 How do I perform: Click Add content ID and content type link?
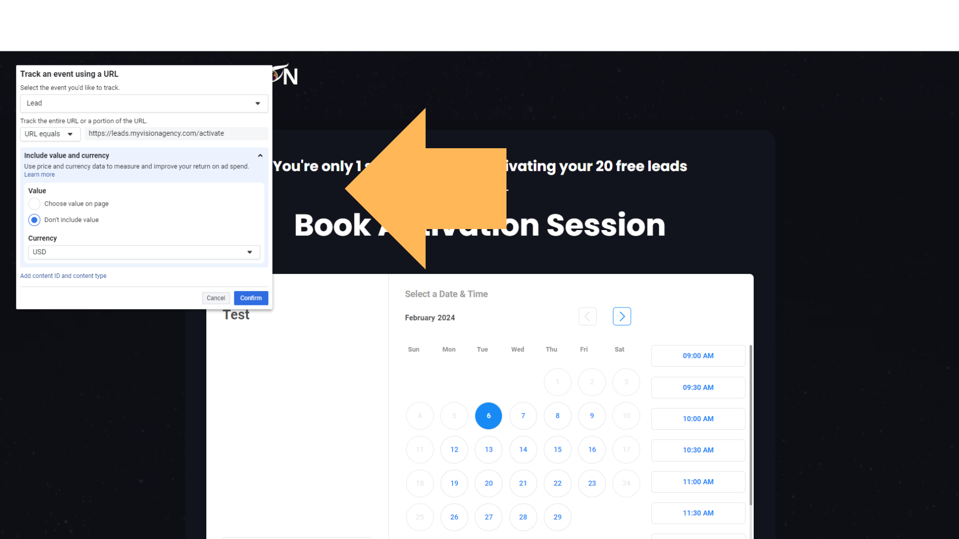pos(62,275)
